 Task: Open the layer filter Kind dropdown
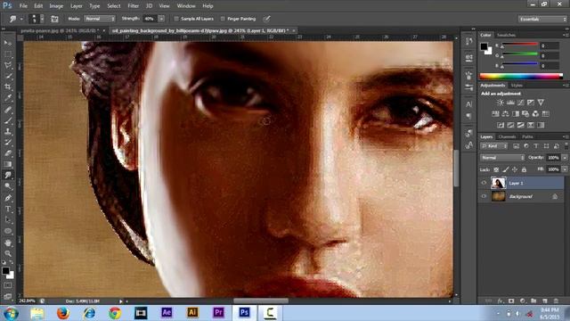click(494, 146)
